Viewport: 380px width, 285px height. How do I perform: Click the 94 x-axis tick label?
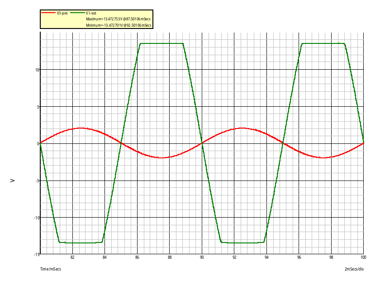click(x=266, y=257)
